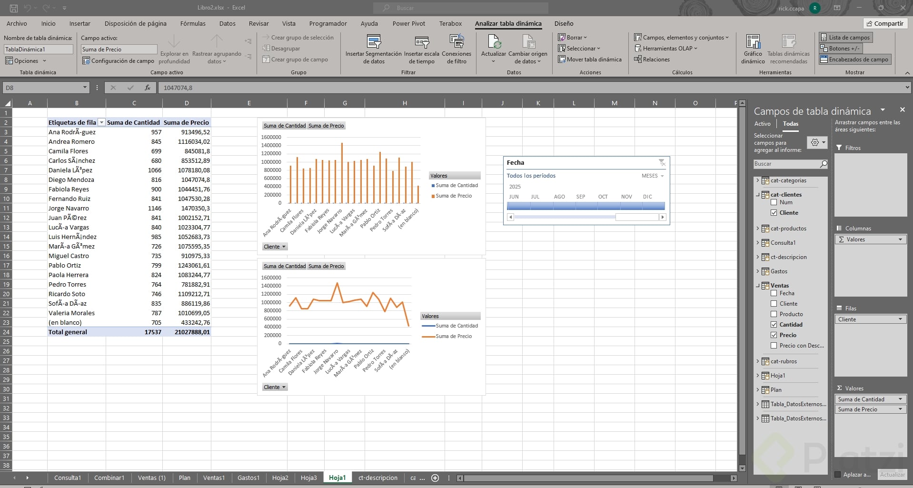The height and width of the screenshot is (488, 913).
Task: Toggle Botones +/- display
Action: [x=840, y=49]
